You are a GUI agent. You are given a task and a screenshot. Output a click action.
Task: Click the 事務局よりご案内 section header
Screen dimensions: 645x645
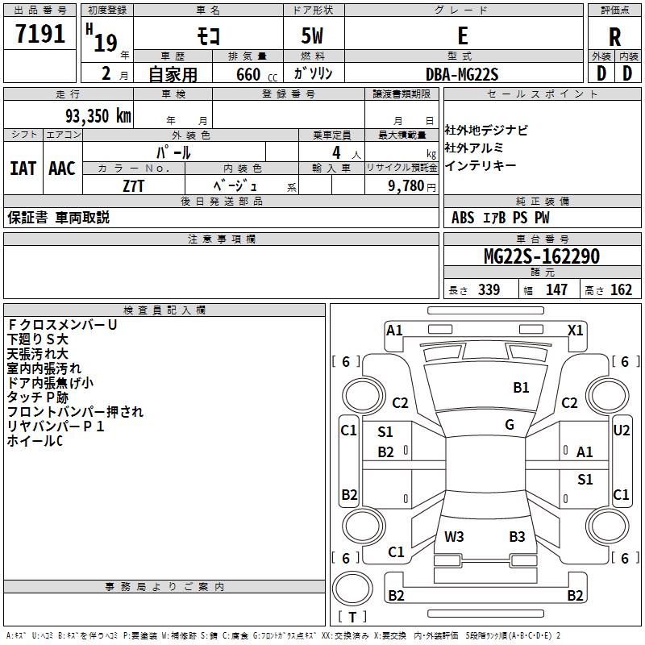(x=164, y=587)
